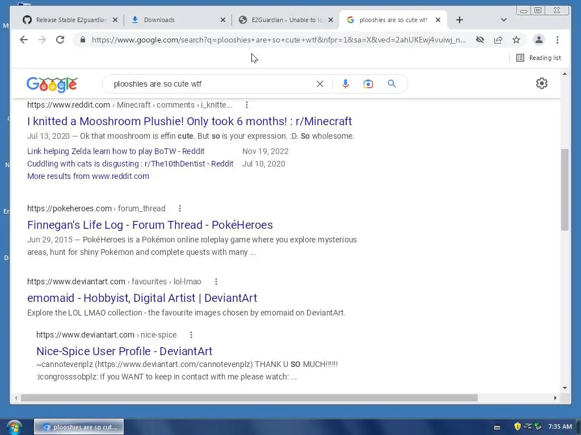Expand the tab search chevron
The height and width of the screenshot is (435, 581).
504,20
